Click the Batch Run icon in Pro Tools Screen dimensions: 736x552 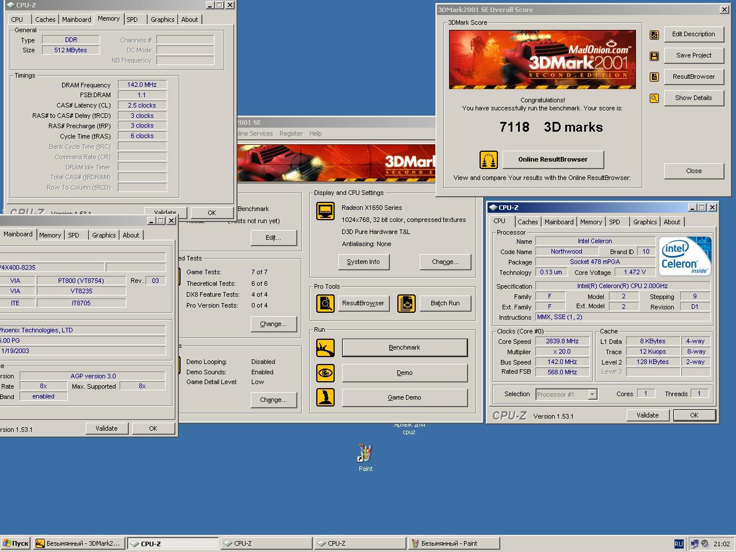tap(406, 303)
